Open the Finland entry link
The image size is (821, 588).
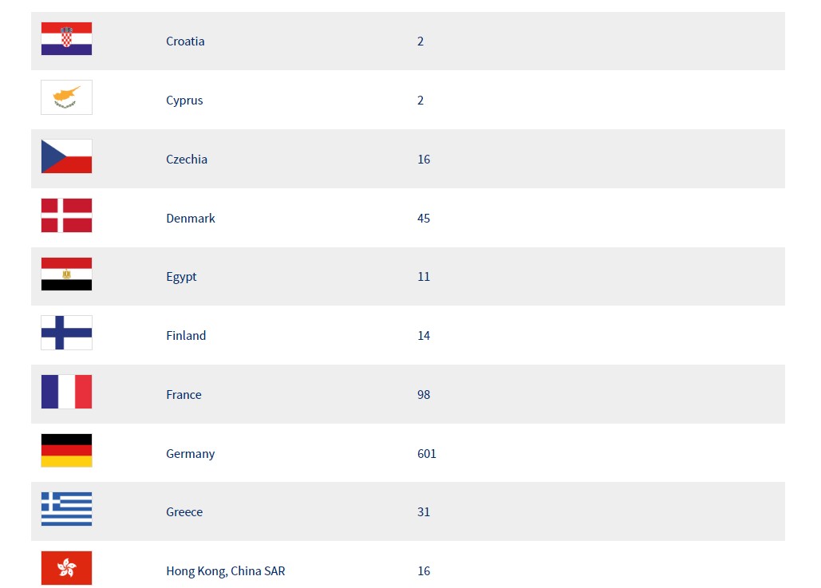tap(186, 336)
